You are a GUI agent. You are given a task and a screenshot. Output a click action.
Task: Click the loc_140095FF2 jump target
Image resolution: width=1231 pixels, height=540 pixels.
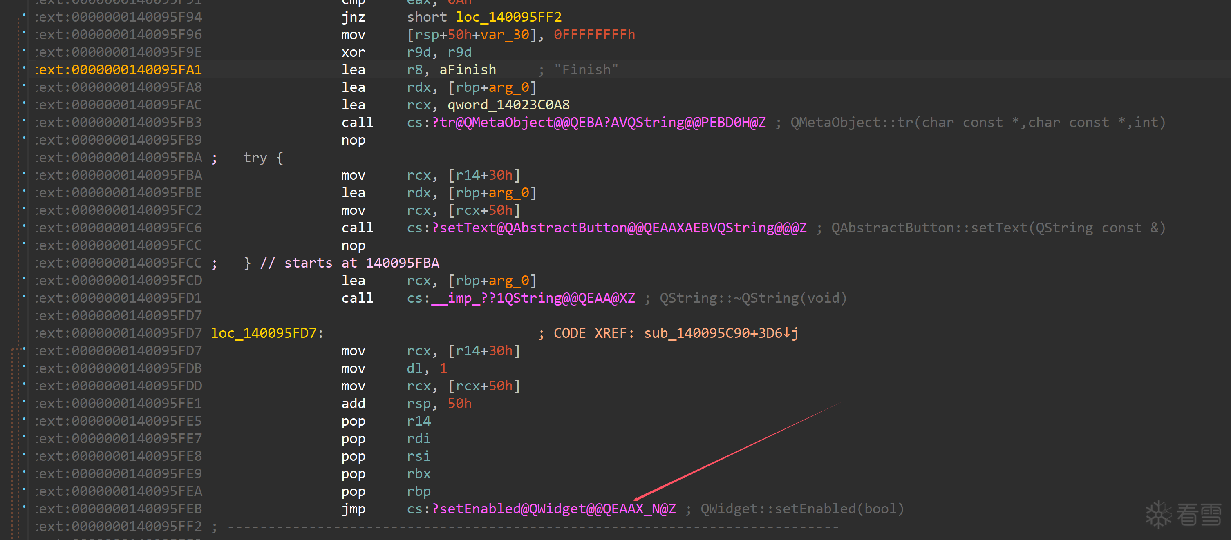[x=508, y=17]
